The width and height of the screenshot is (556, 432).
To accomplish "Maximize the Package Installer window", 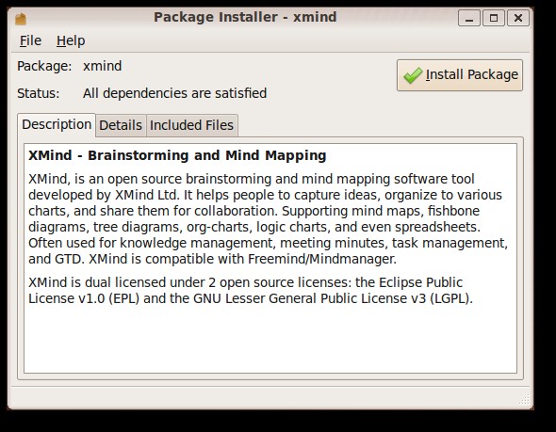I will tap(494, 18).
